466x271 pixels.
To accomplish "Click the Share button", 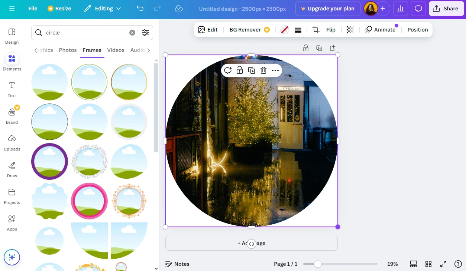I will [x=446, y=9].
